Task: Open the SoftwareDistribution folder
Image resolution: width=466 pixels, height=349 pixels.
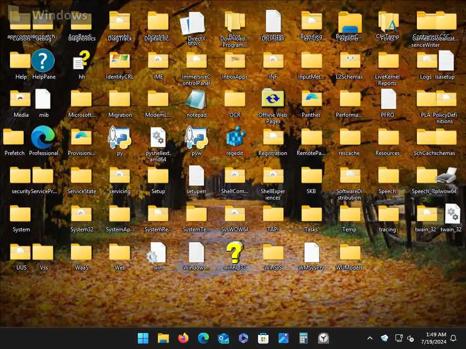Action: click(350, 175)
